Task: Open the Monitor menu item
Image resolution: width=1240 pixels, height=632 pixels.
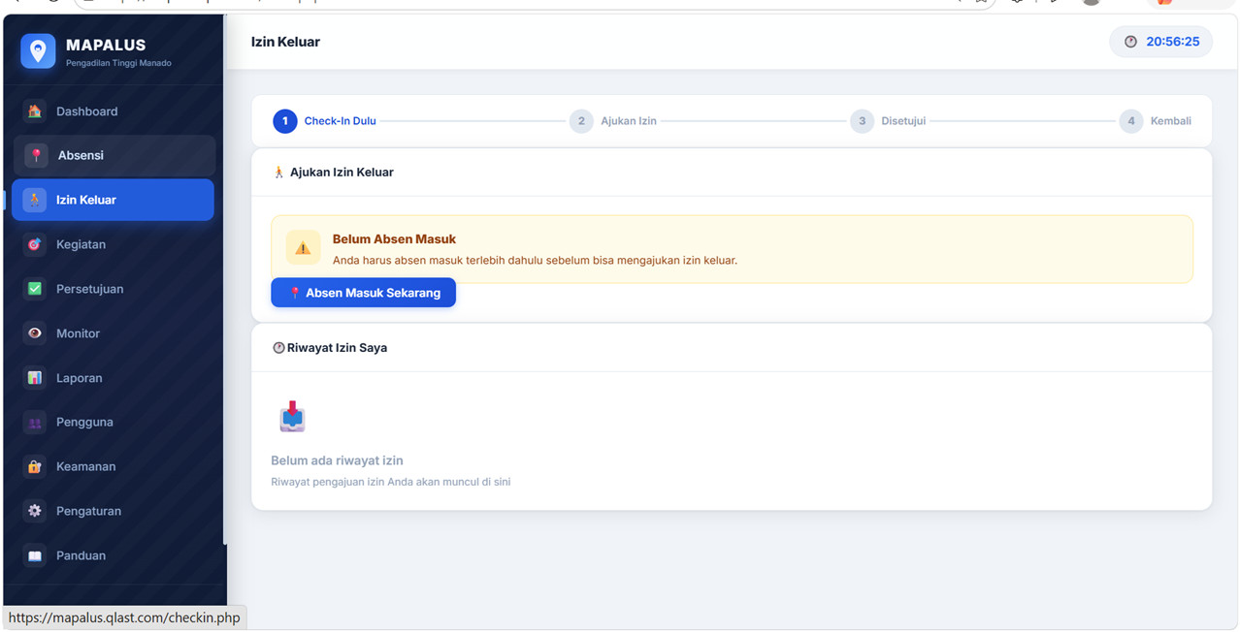Action: click(114, 333)
